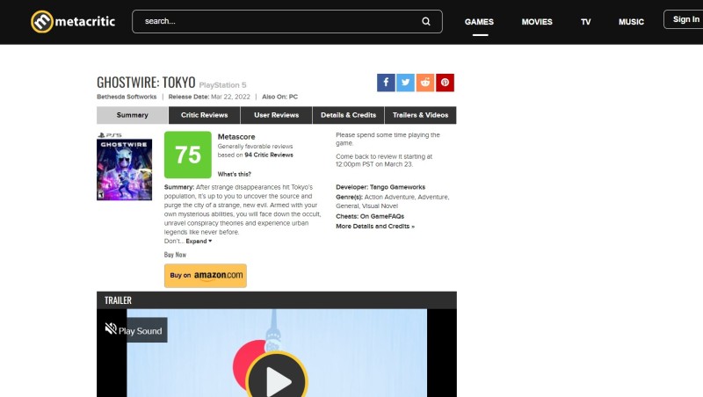Share the page on Reddit

click(x=425, y=83)
